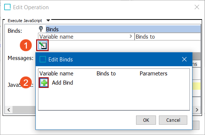Image resolution: width=205 pixels, height=135 pixels.
Task: Click the pin icon beside Binds header
Action: coord(41,29)
